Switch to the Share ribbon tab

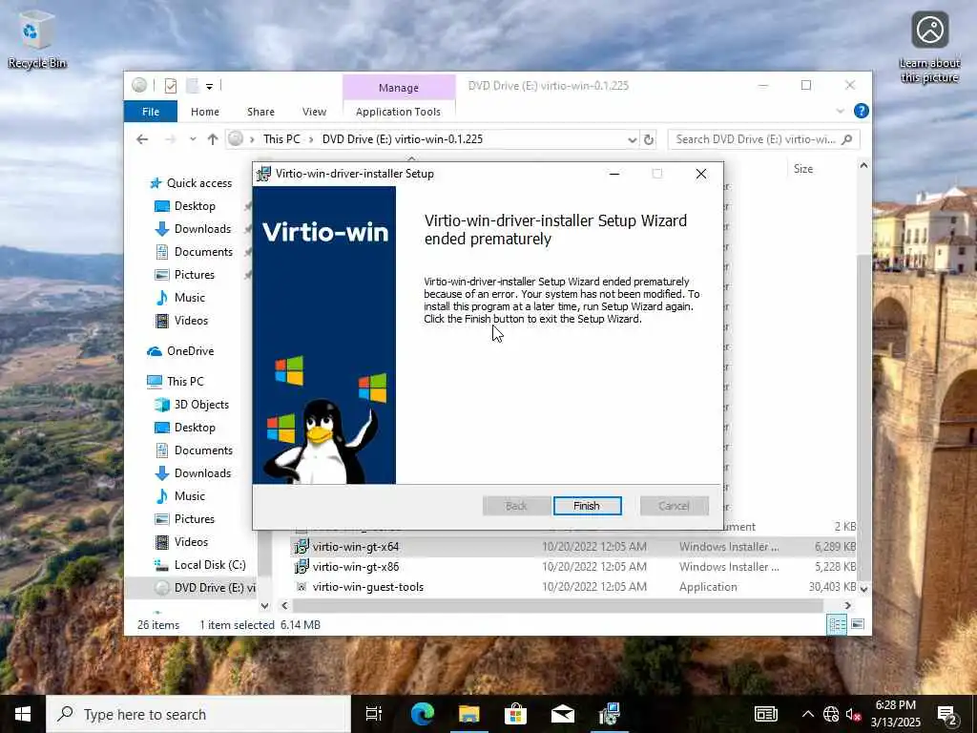pyautogui.click(x=260, y=112)
